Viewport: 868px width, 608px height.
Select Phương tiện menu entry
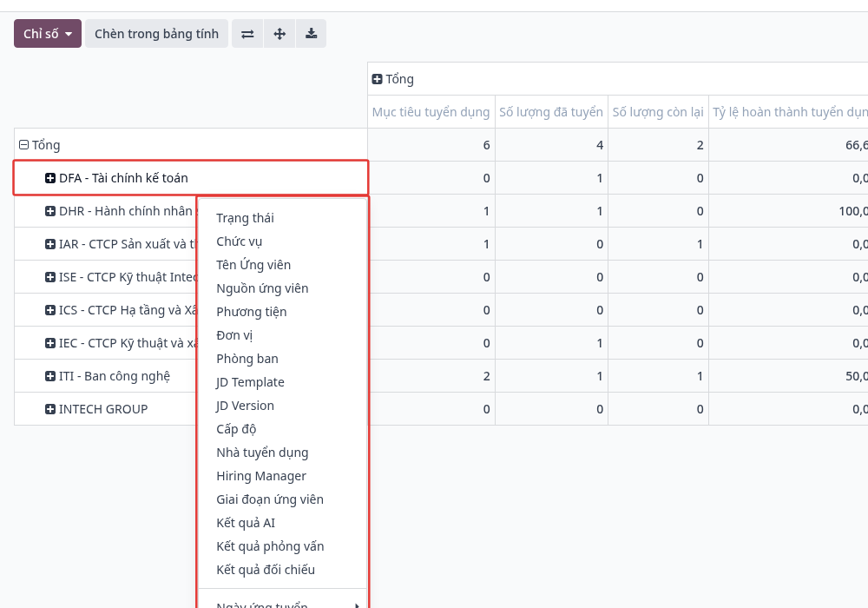282,312
